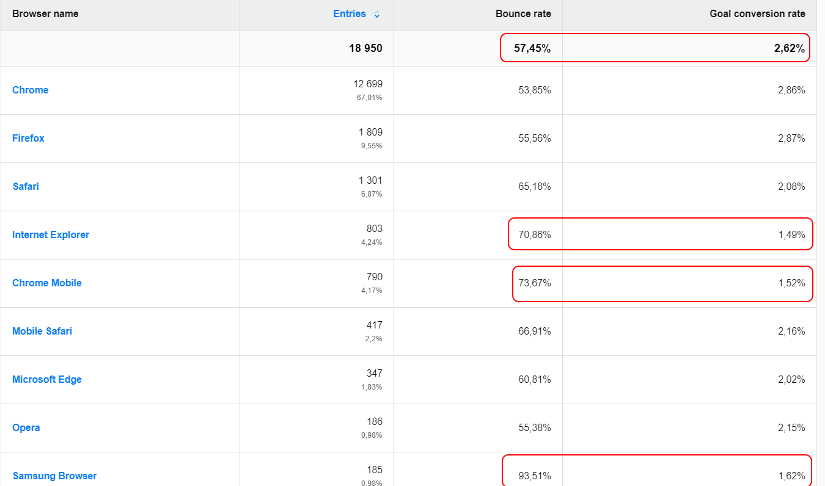The width and height of the screenshot is (825, 486).
Task: Select the Safari browser link
Action: click(26, 186)
